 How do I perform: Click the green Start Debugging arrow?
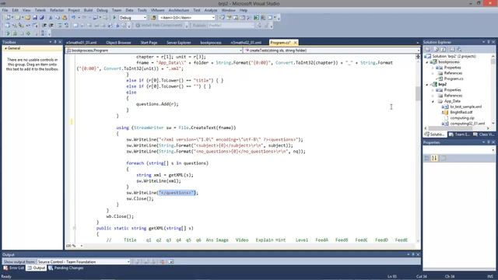pos(114,18)
